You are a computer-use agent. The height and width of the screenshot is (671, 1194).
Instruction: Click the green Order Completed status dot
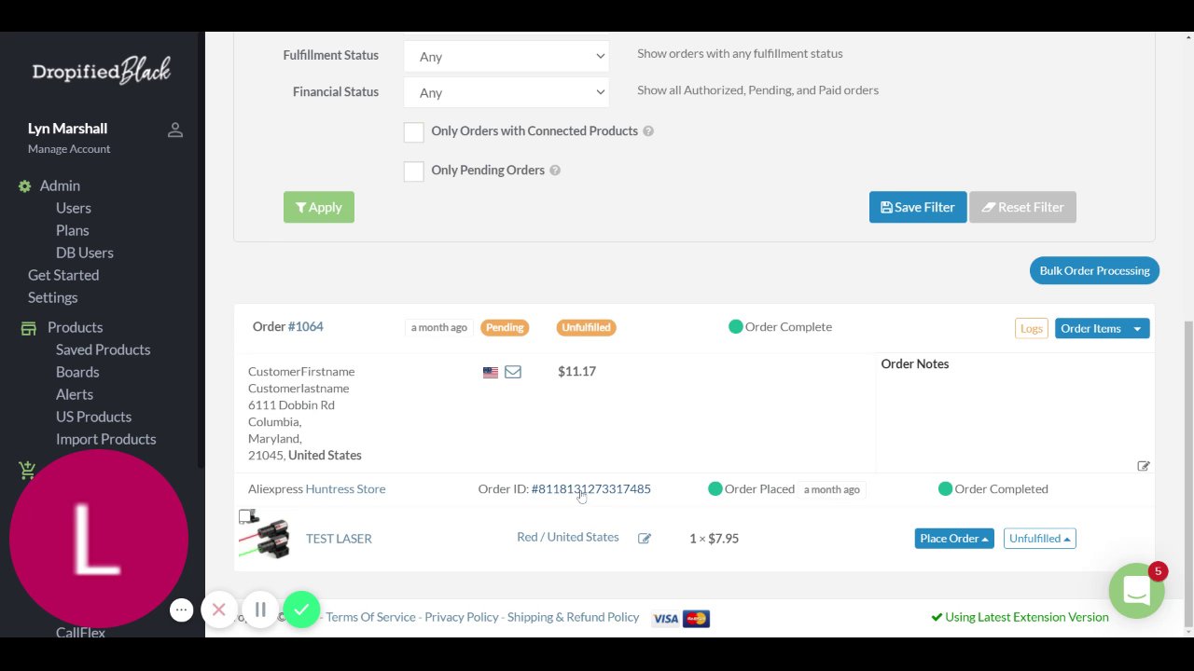pyautogui.click(x=945, y=488)
